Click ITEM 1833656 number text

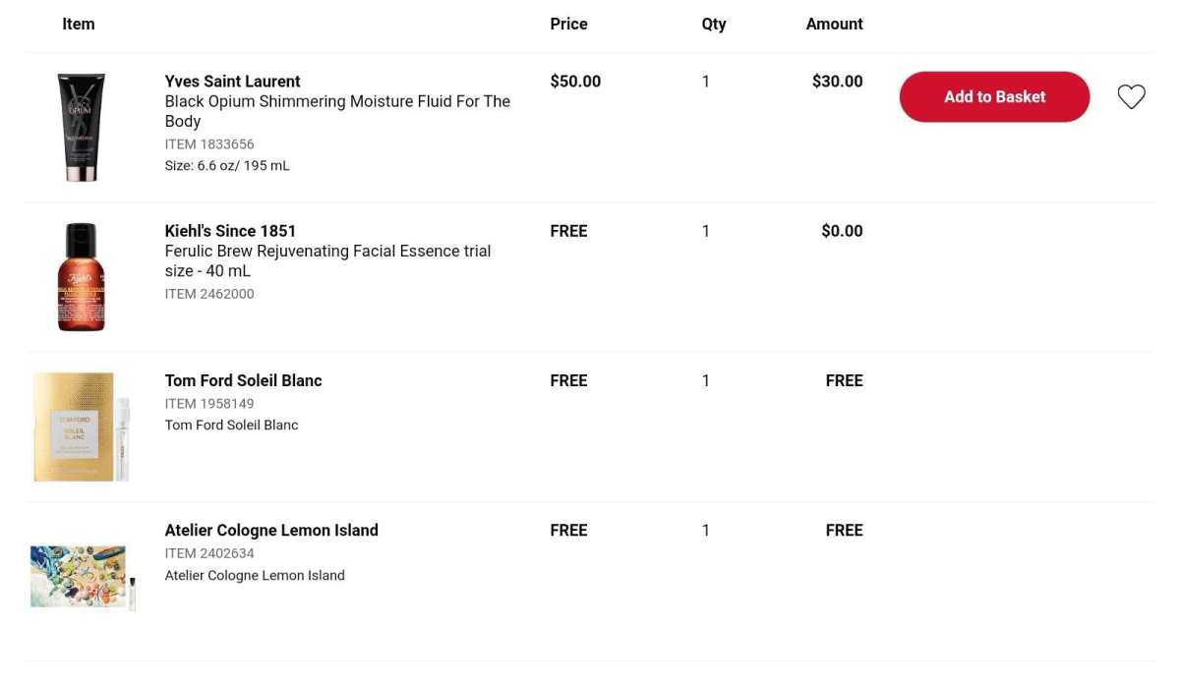pos(209,144)
